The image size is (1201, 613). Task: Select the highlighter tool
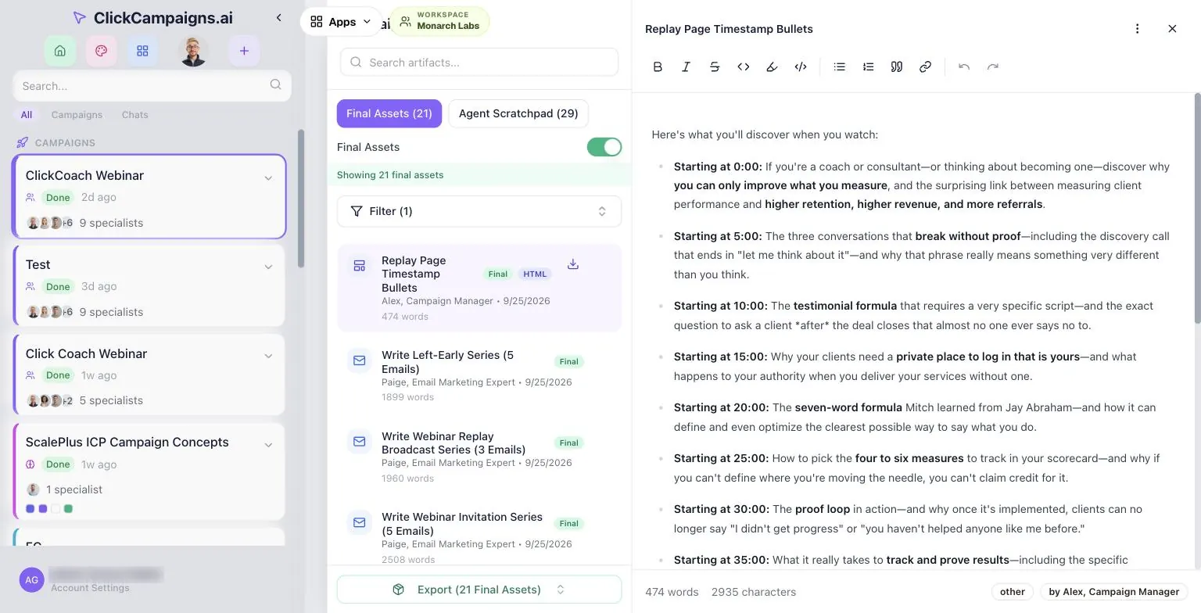tap(772, 67)
